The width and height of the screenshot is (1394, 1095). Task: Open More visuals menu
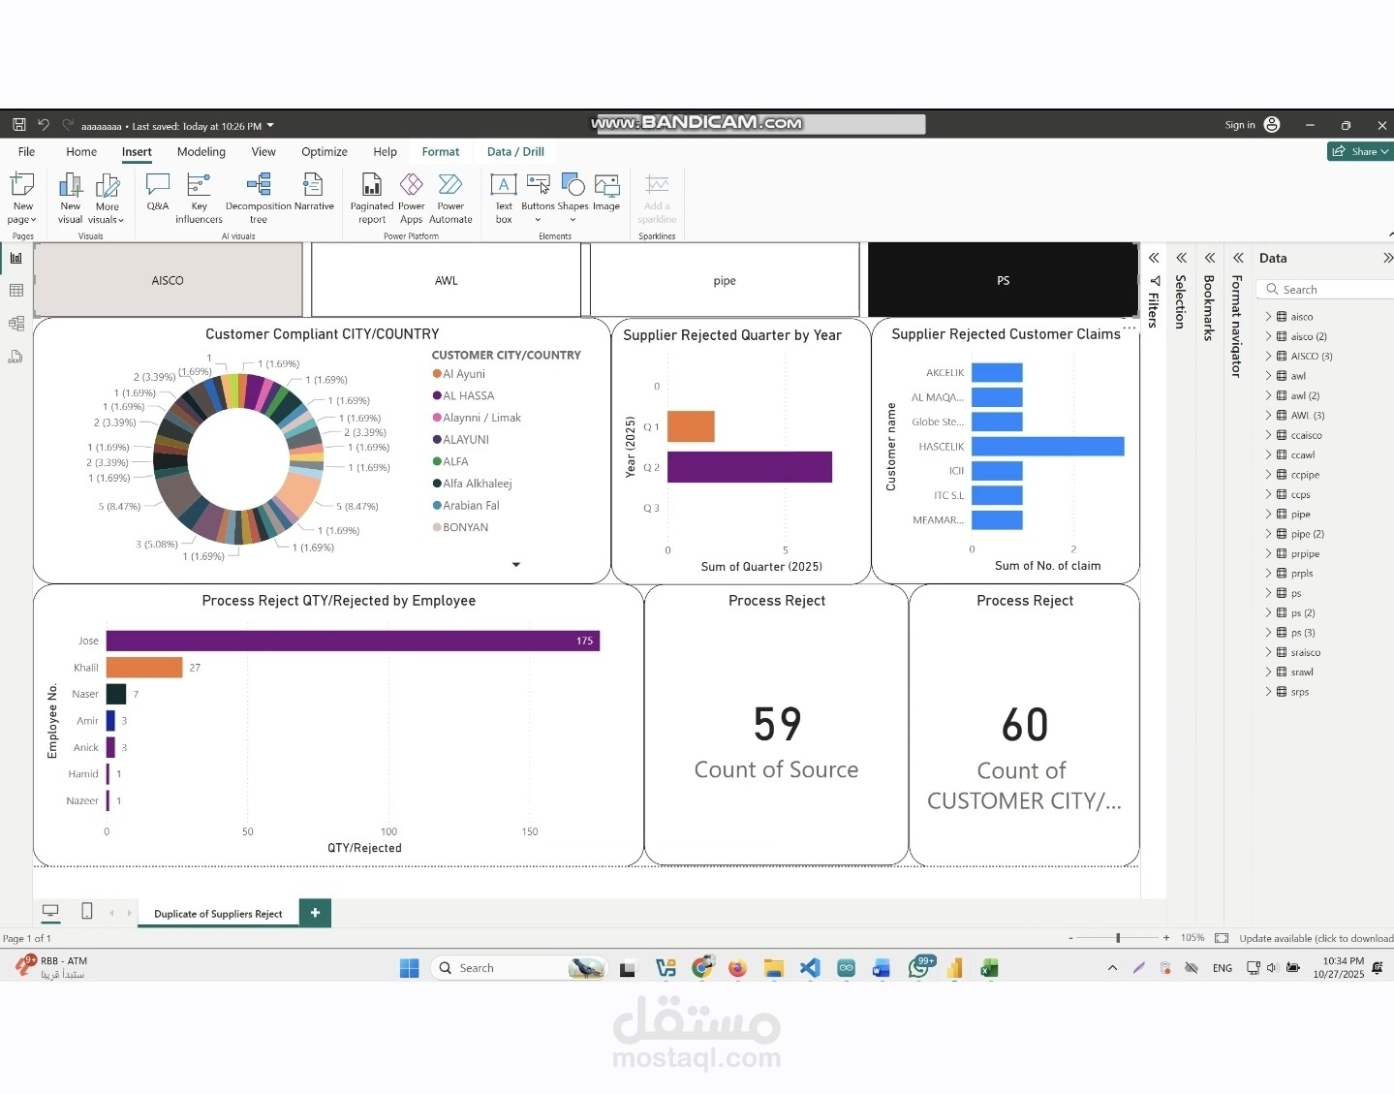107,198
